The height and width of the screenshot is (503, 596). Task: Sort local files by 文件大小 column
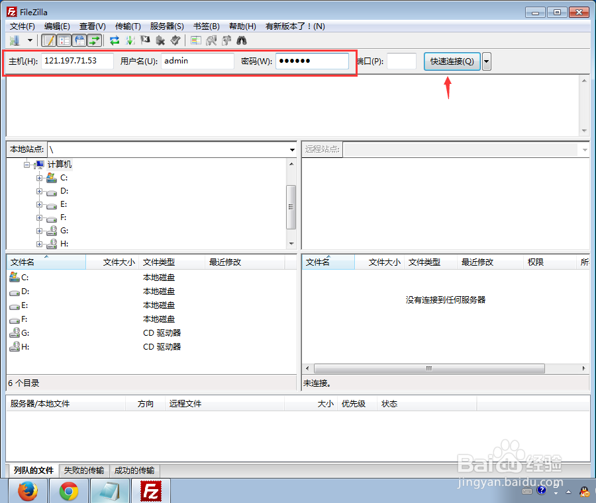(x=113, y=262)
